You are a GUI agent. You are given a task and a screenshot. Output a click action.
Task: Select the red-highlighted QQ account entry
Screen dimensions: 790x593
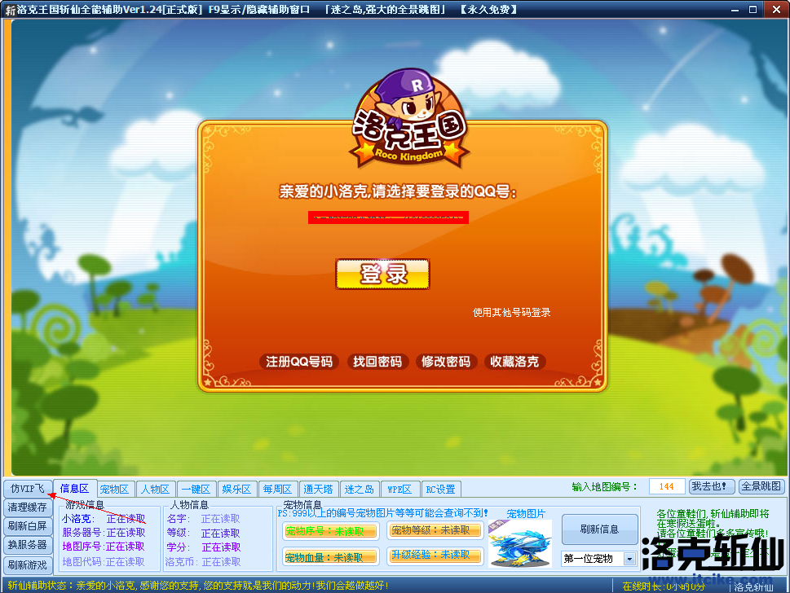pyautogui.click(x=388, y=217)
